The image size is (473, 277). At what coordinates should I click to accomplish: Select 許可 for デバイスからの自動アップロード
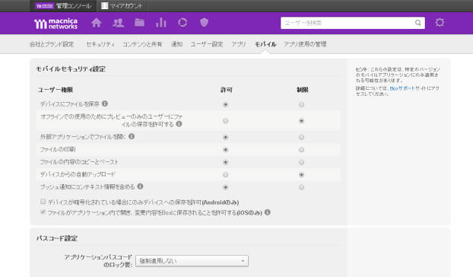tap(225, 175)
